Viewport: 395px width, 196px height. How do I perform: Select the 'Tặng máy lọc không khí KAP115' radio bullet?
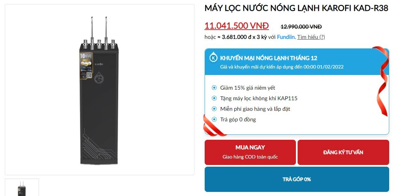[x=214, y=99]
